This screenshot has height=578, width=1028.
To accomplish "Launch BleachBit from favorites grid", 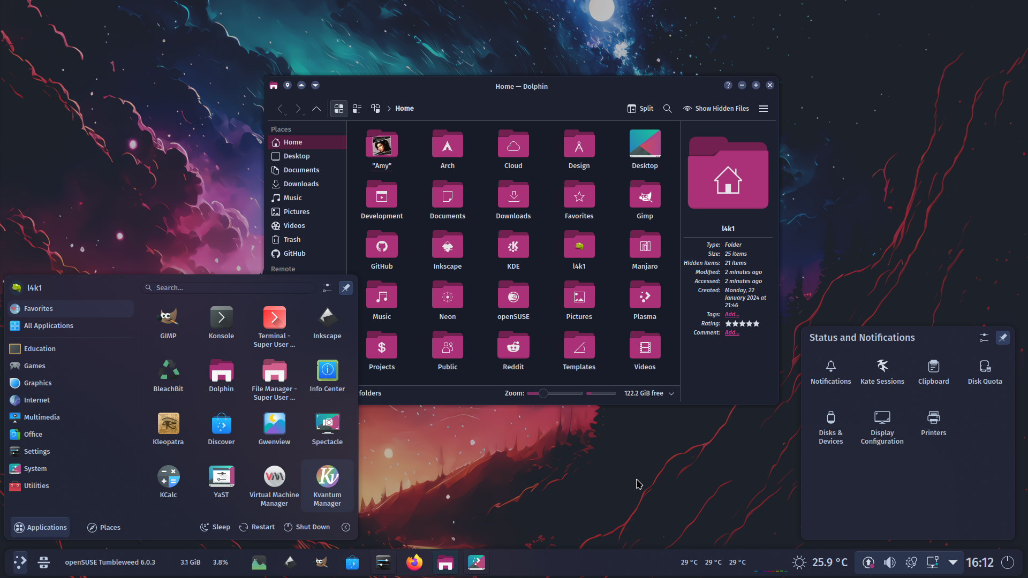I will [x=168, y=370].
